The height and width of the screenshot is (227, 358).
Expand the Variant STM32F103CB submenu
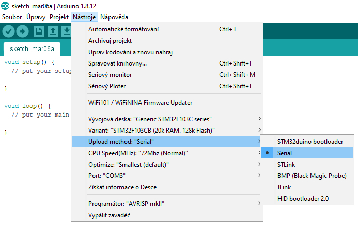pyautogui.click(x=167, y=131)
